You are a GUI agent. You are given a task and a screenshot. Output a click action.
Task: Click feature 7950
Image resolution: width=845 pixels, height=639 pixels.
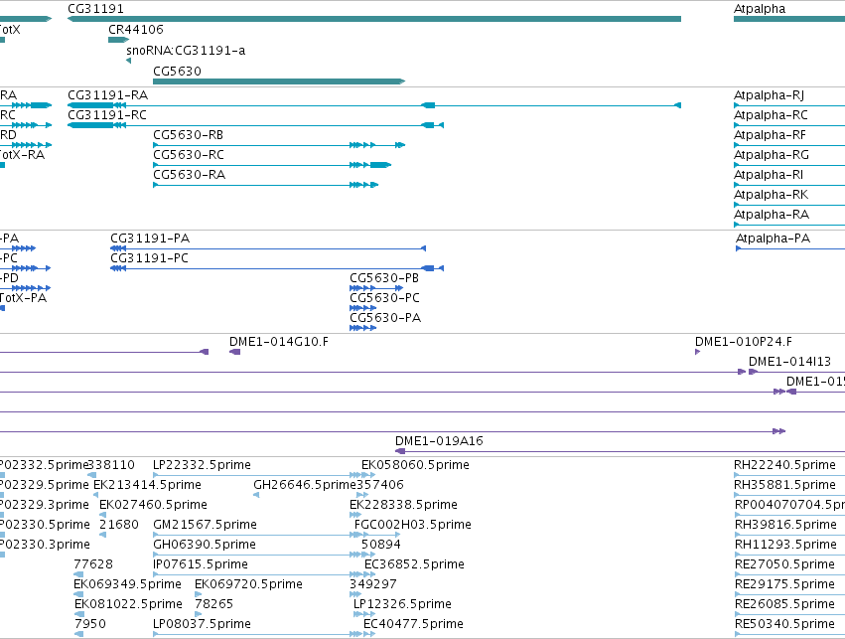[90, 625]
